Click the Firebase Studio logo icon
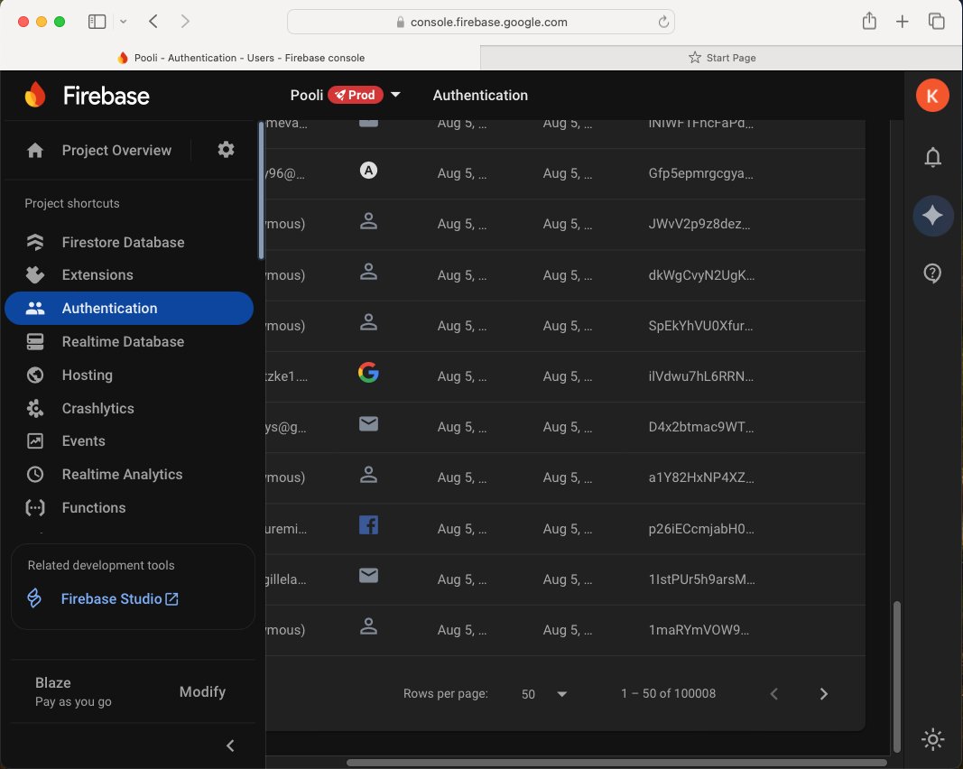963x769 pixels. tap(34, 598)
